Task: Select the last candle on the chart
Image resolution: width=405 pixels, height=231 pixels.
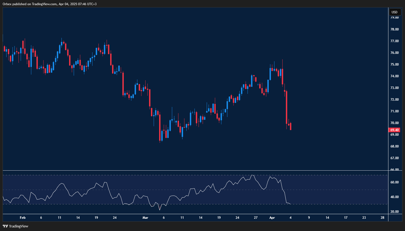Action: (x=290, y=127)
